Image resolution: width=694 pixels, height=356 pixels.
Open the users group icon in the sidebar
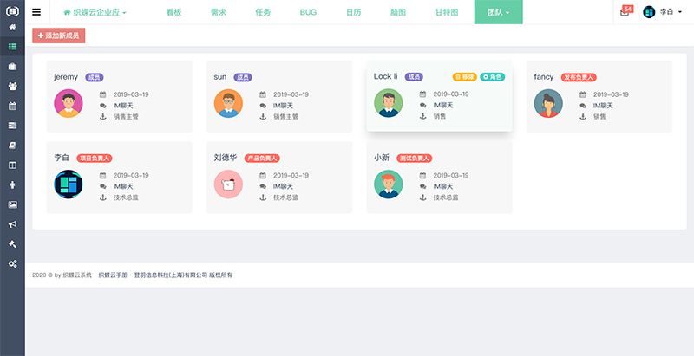pyautogui.click(x=12, y=86)
